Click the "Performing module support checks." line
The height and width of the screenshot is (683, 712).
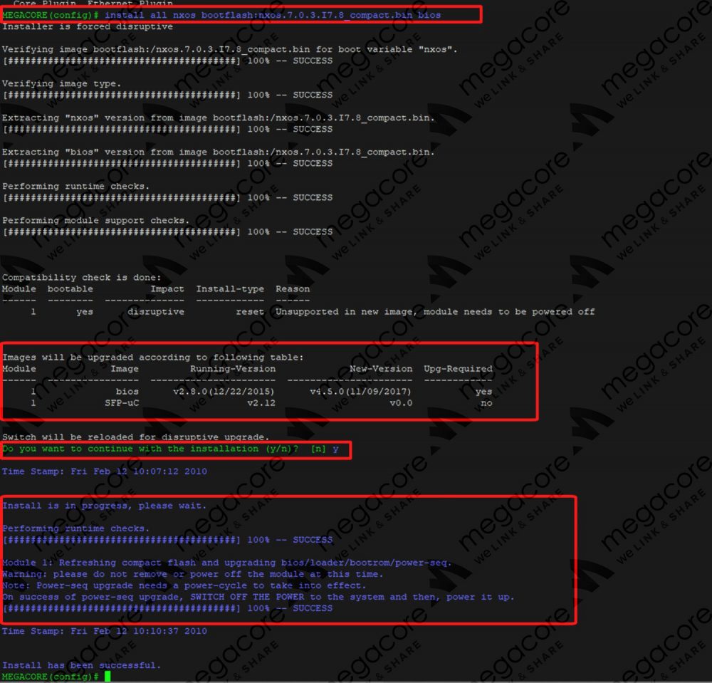click(96, 220)
